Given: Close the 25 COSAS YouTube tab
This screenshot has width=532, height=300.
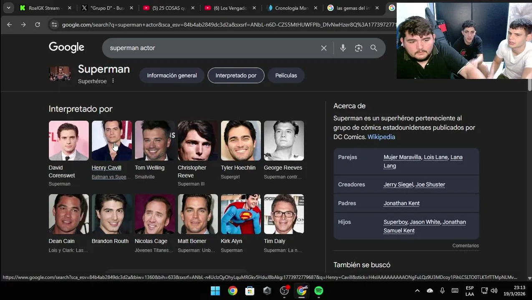Looking at the screenshot, I should tap(193, 8).
